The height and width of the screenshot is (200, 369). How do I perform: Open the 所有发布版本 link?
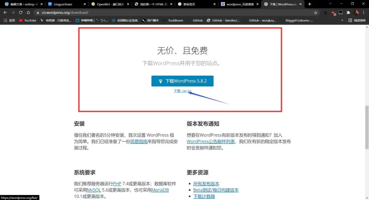pos(206,184)
